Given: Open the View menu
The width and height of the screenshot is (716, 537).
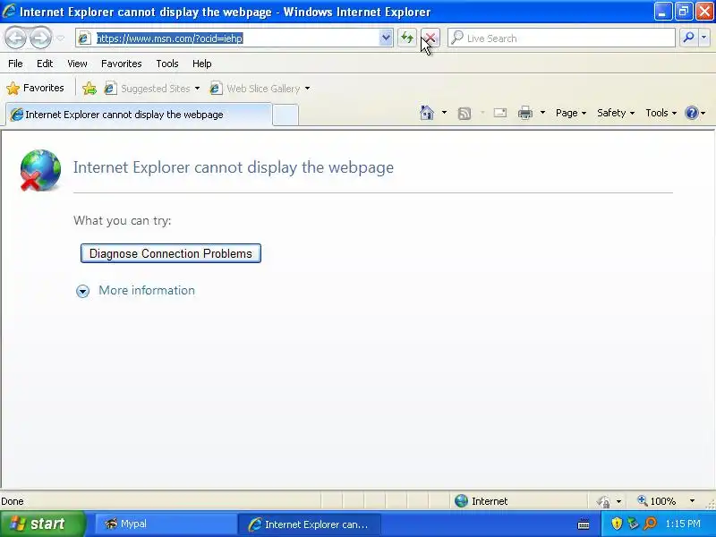Looking at the screenshot, I should tap(77, 64).
